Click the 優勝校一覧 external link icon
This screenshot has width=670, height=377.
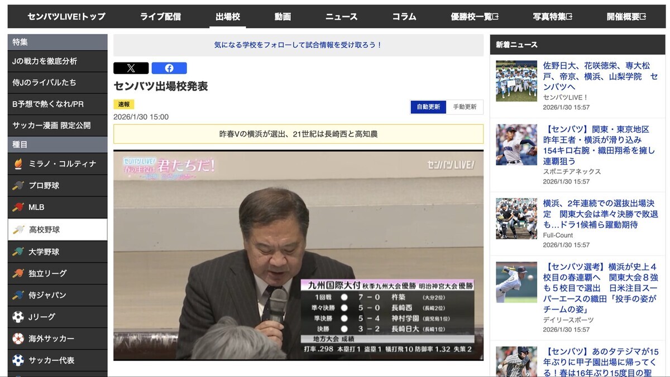coord(495,17)
